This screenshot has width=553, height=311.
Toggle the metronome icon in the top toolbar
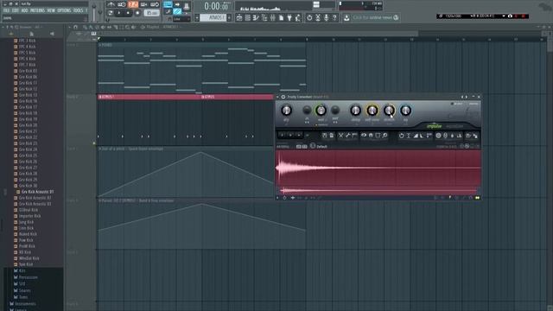point(111,4)
